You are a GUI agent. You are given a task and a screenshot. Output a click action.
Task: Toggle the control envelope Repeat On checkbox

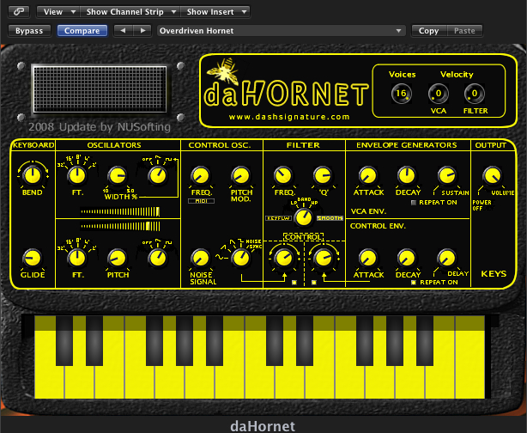point(415,282)
